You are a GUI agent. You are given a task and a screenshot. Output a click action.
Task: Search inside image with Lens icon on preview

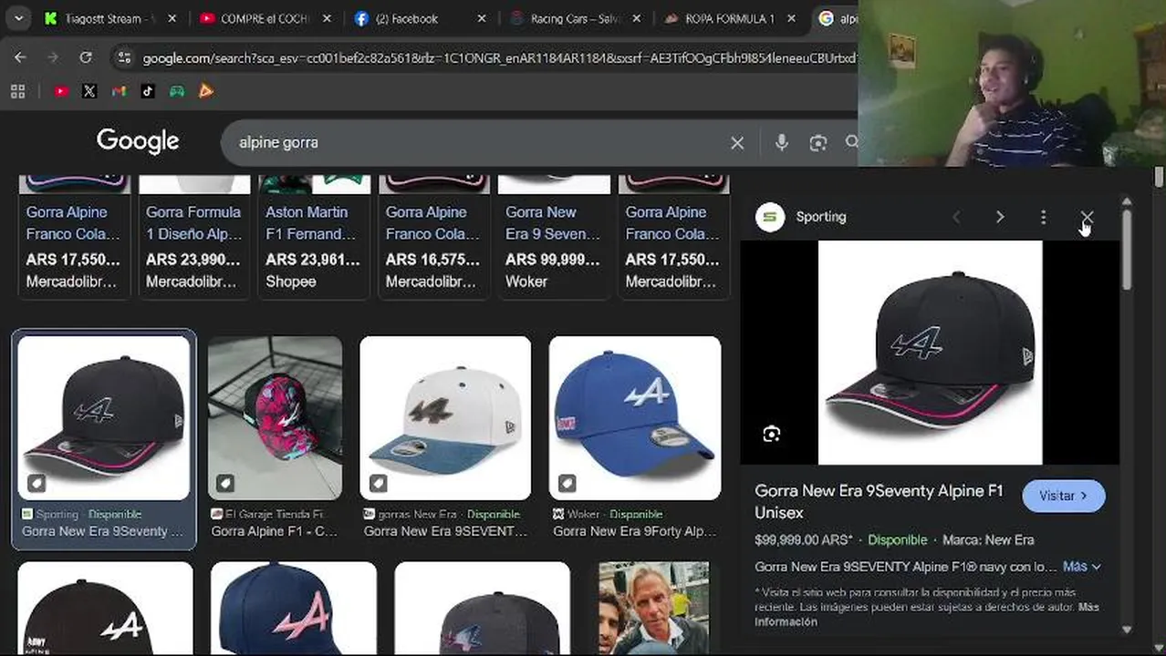(772, 434)
